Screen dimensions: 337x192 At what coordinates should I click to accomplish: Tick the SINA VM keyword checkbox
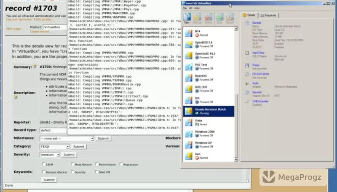(x=97, y=172)
